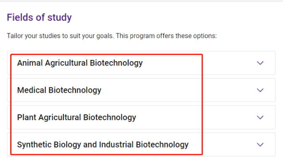Click the word 'Animal' in first accordion

(x=30, y=63)
